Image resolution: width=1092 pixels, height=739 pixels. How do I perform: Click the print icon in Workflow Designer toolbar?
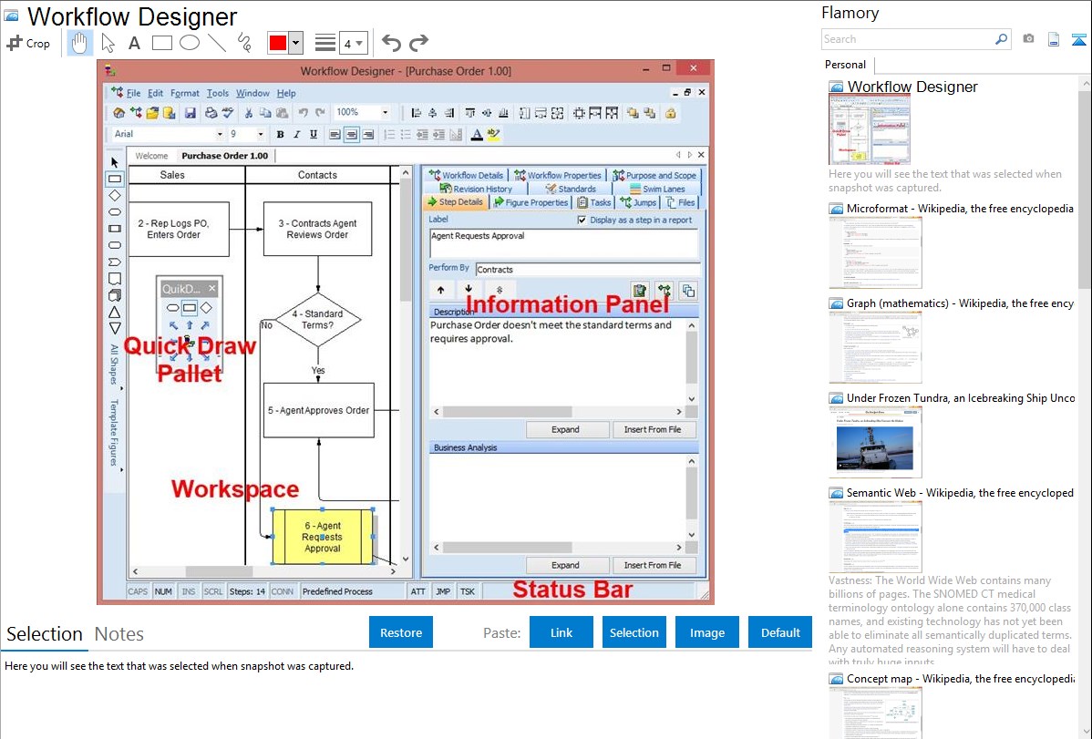[211, 113]
